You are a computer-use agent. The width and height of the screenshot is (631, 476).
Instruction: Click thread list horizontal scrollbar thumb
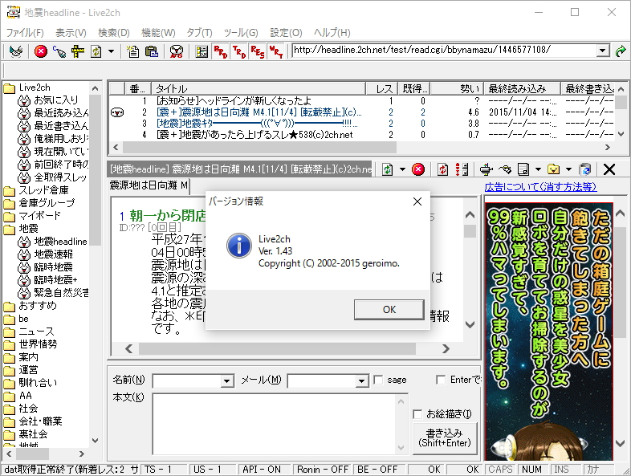point(259,147)
